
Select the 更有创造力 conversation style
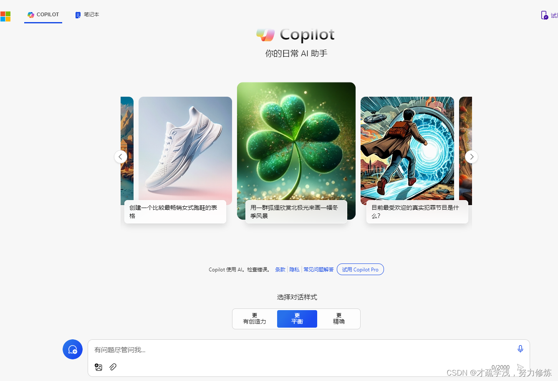255,319
